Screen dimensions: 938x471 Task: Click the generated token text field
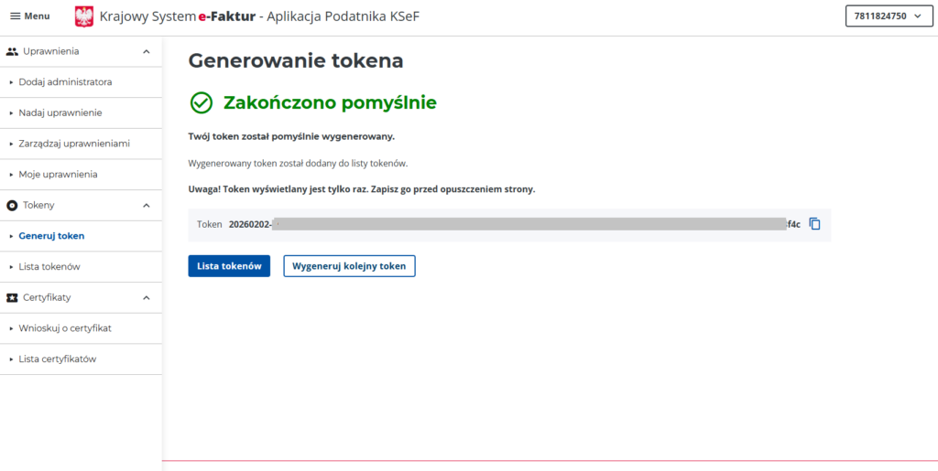[x=513, y=224]
